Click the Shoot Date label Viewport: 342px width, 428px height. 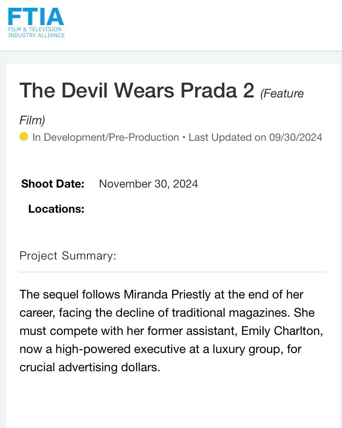(x=53, y=184)
